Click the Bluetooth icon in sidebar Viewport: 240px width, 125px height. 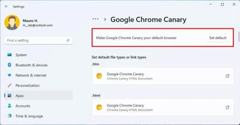click(x=10, y=65)
